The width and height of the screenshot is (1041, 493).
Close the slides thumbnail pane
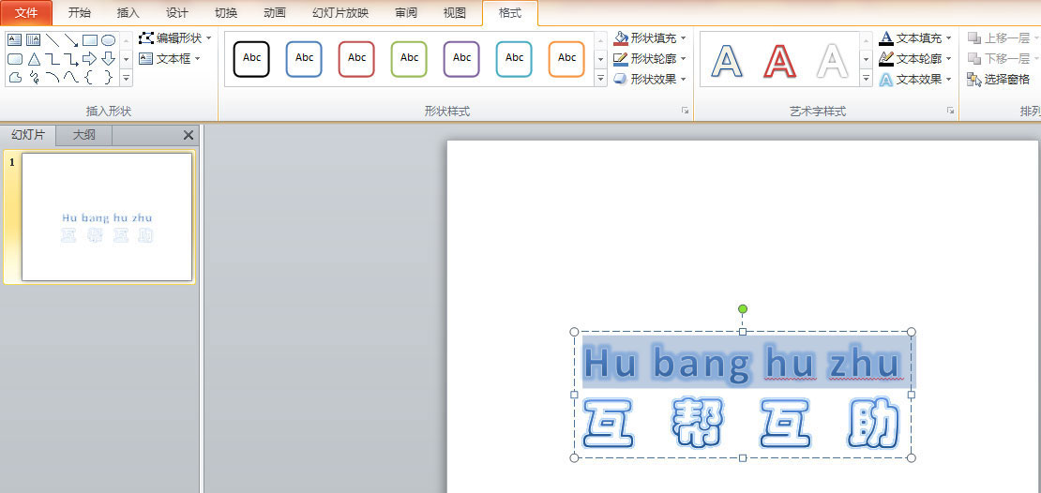tap(188, 135)
